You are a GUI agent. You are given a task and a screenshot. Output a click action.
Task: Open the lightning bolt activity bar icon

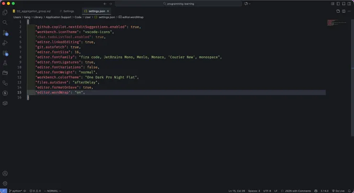[x=5, y=93]
